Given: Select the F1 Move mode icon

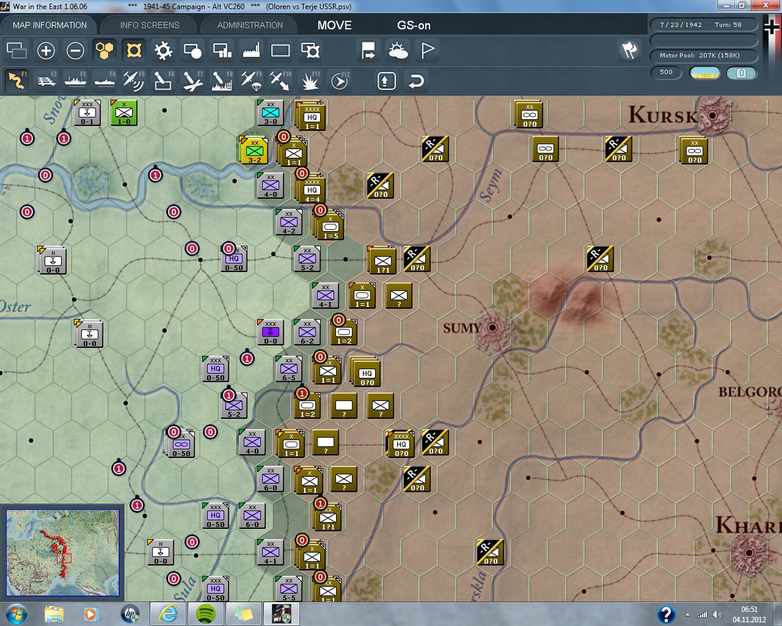Looking at the screenshot, I should pyautogui.click(x=16, y=81).
